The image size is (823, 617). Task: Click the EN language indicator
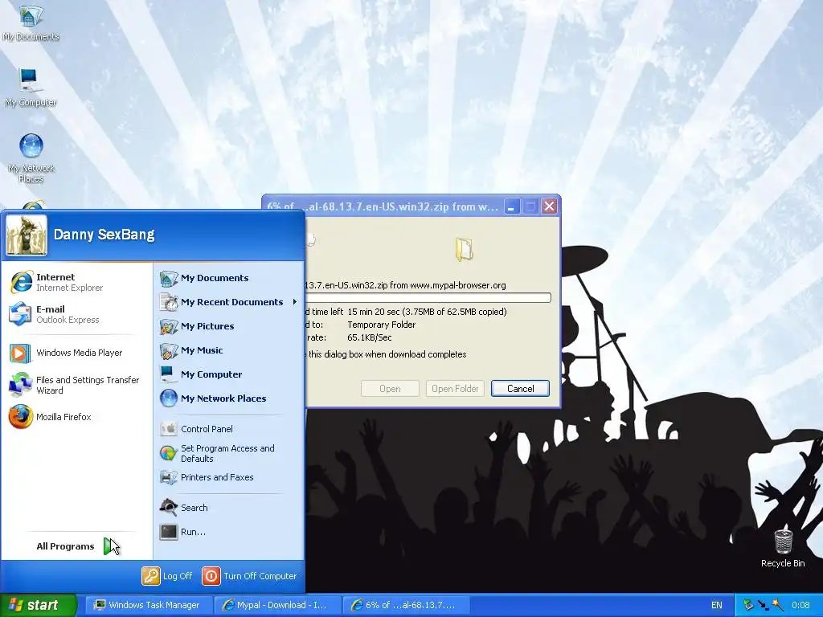pos(716,605)
